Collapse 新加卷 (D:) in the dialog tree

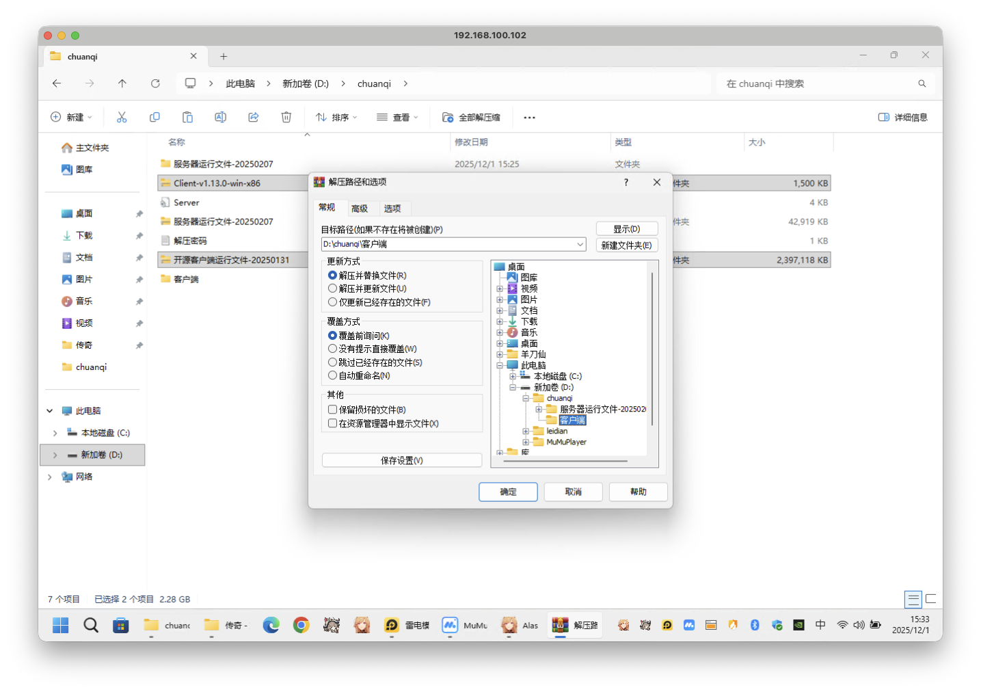[x=512, y=387]
